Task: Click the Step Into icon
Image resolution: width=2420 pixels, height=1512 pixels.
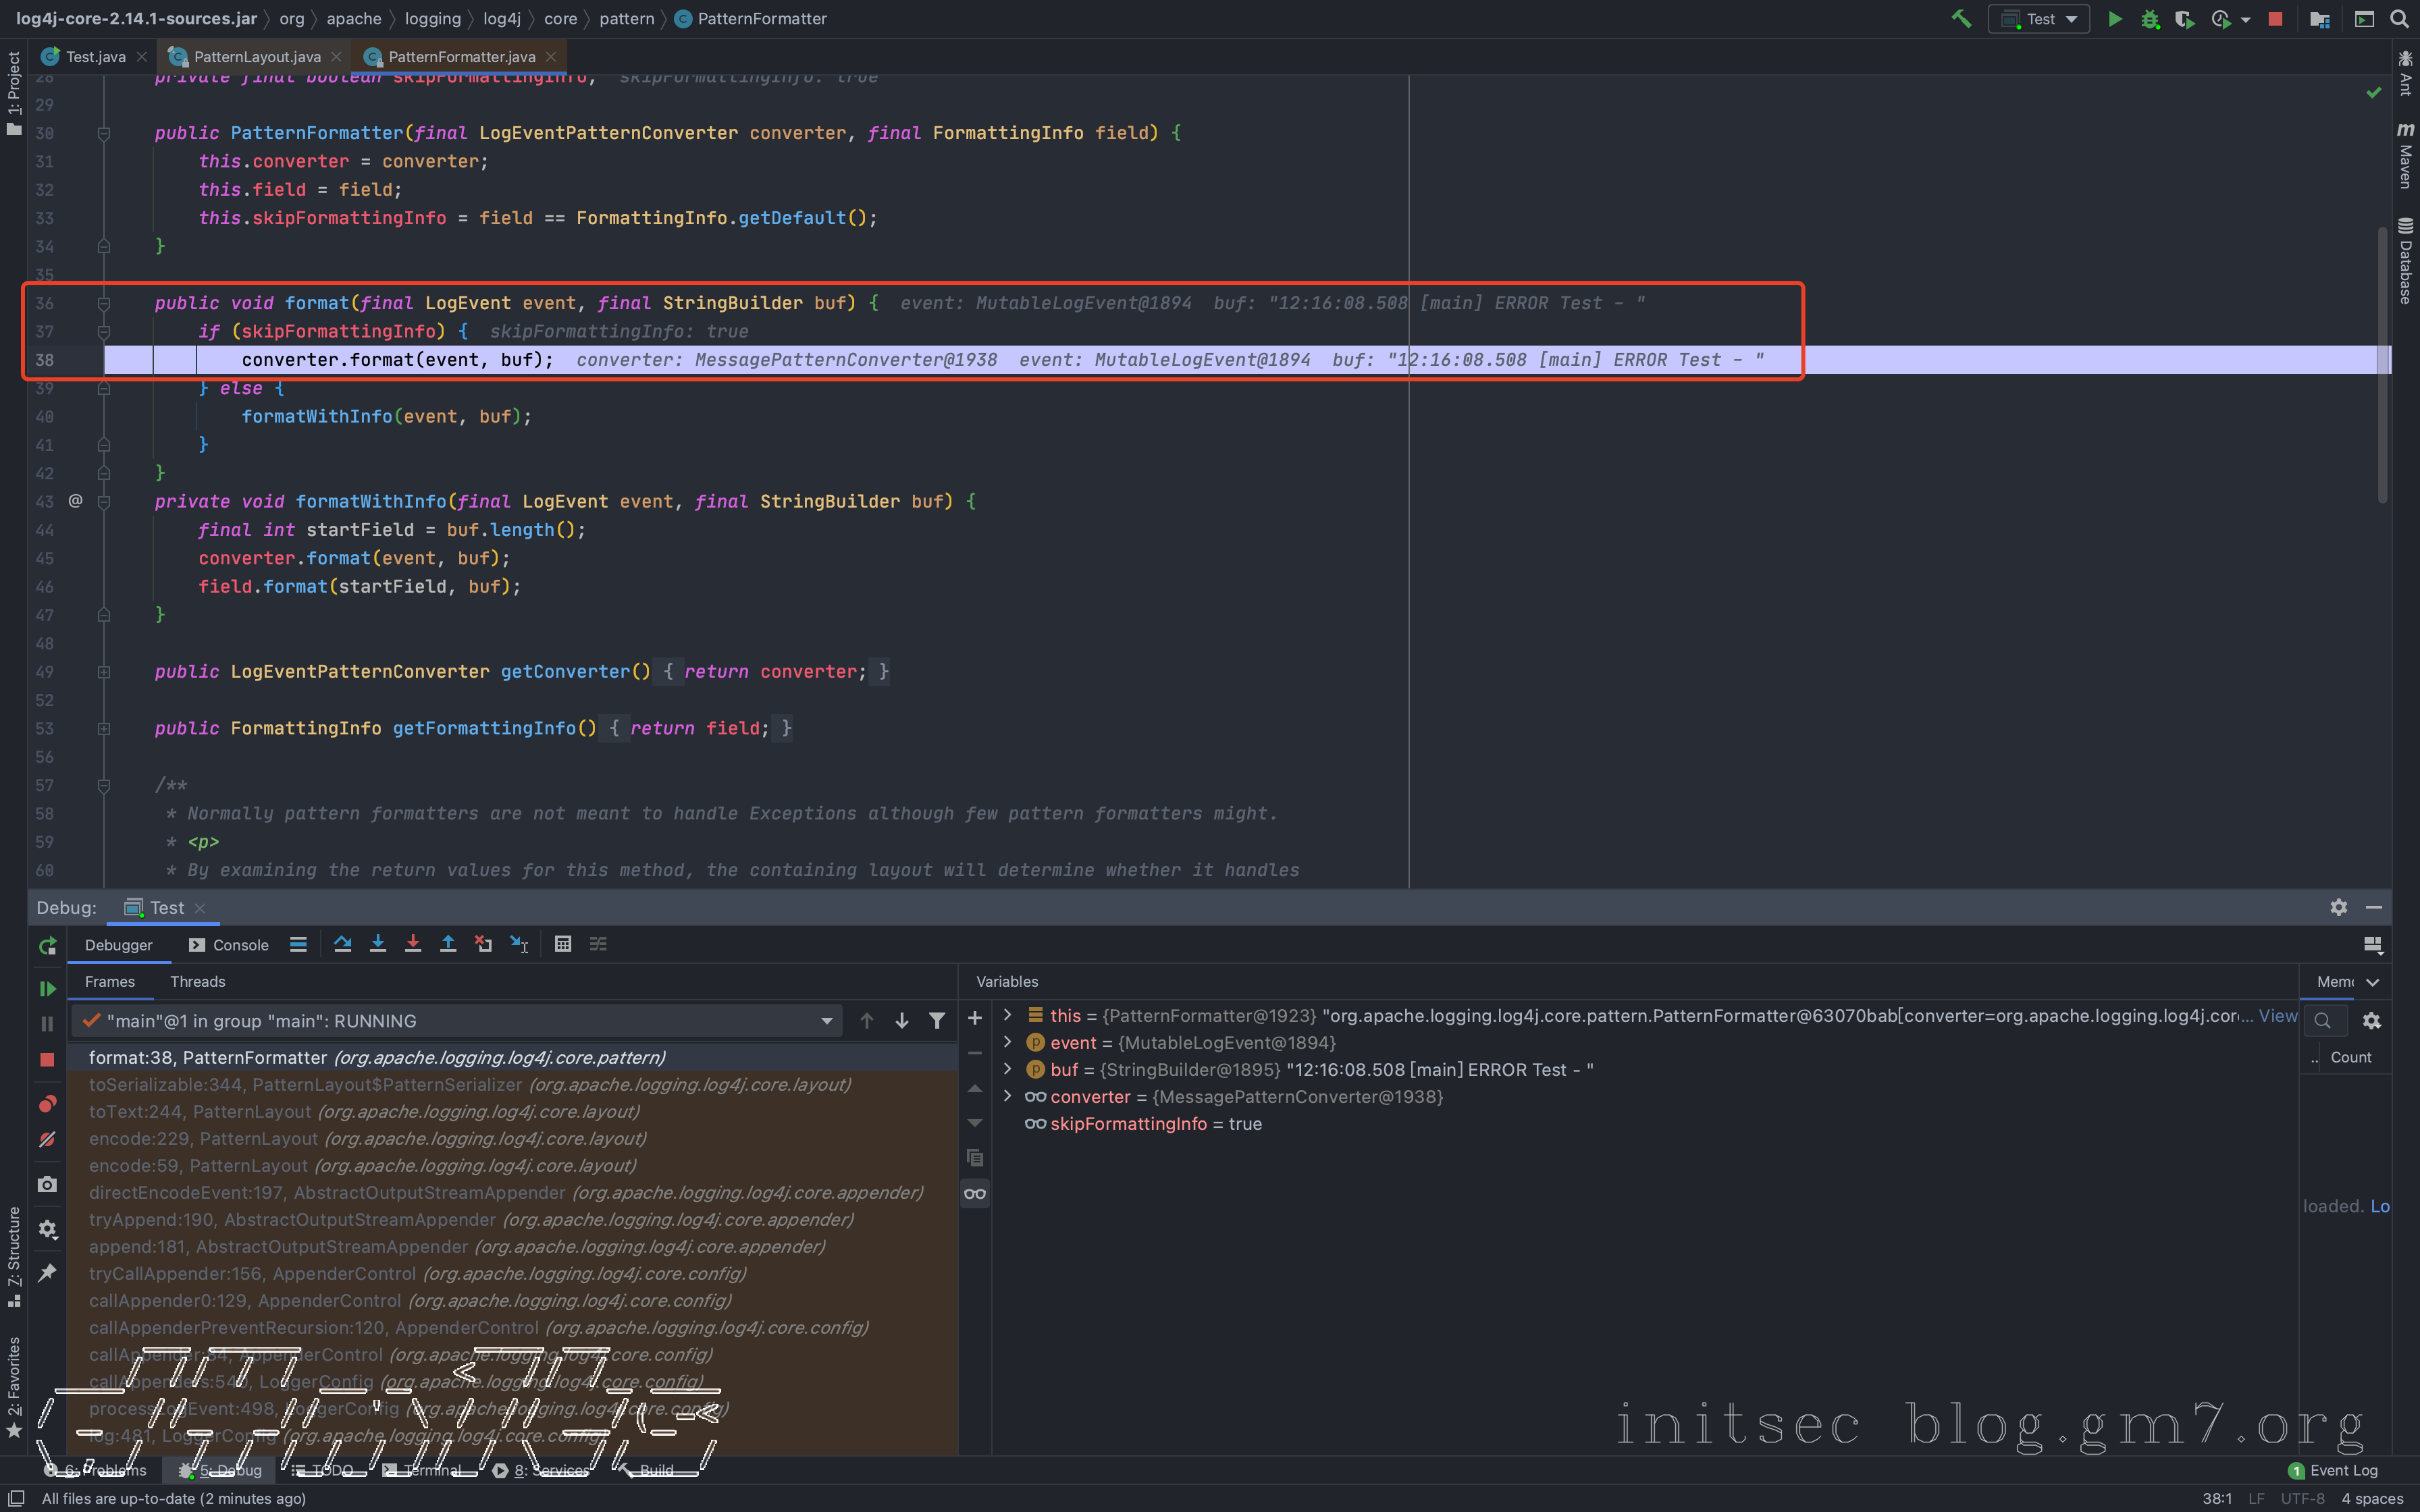Action: 377,944
